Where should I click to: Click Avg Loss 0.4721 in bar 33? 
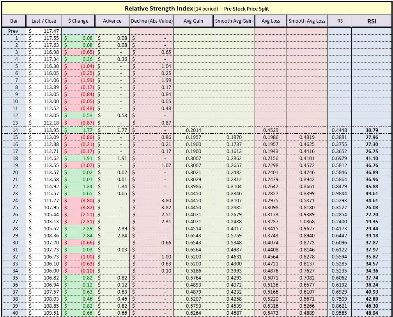(x=271, y=264)
